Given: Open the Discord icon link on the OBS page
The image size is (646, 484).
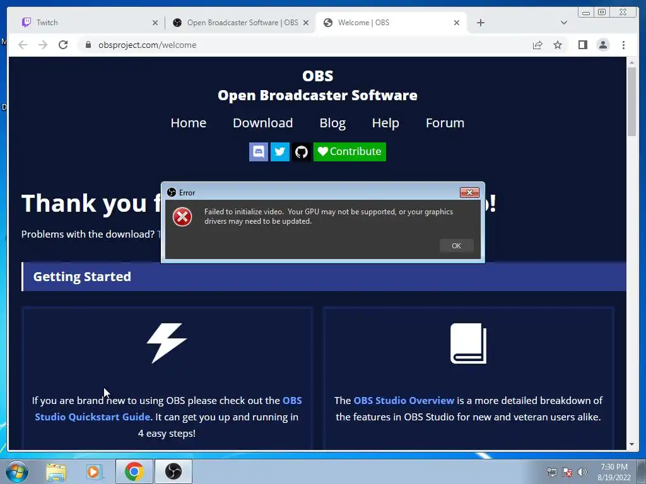Looking at the screenshot, I should pos(258,152).
